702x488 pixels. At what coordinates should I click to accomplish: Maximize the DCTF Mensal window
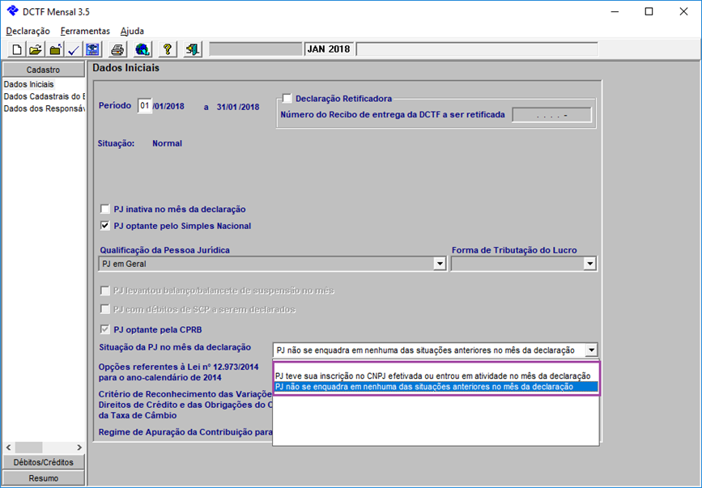coord(649,11)
